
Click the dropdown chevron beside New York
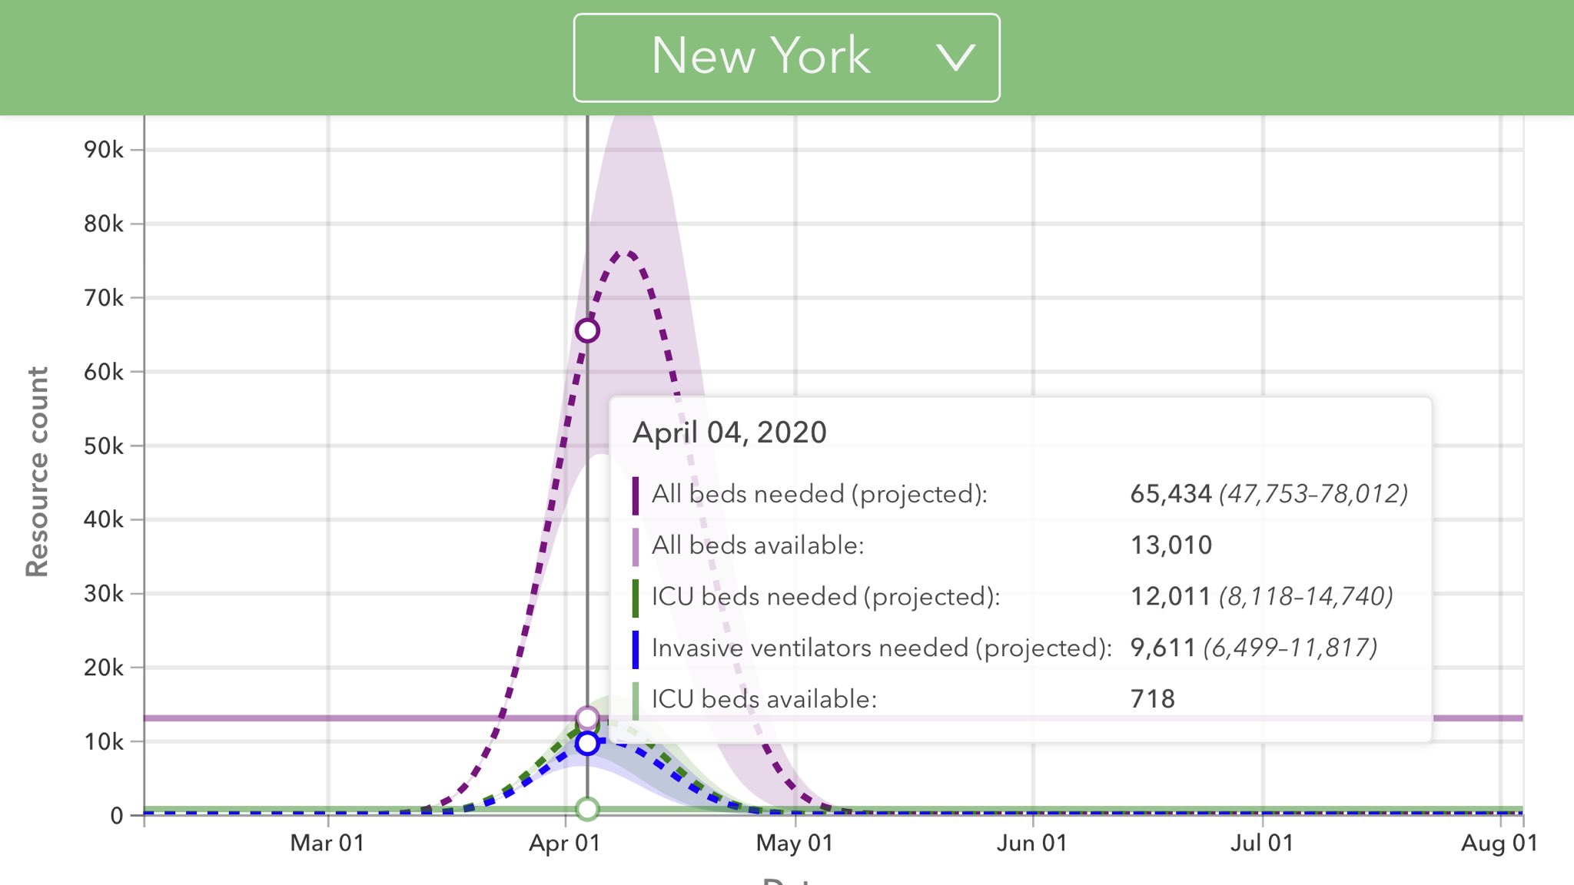pyautogui.click(x=956, y=58)
